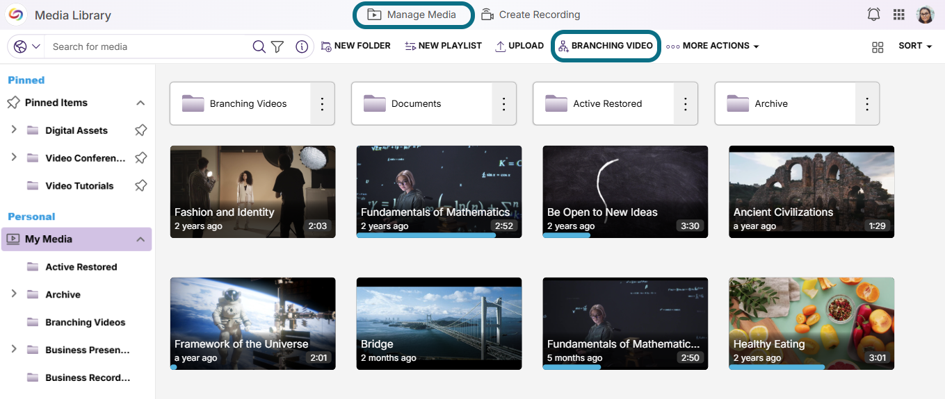
Task: Open options for Active Restored folder card
Action: [685, 103]
